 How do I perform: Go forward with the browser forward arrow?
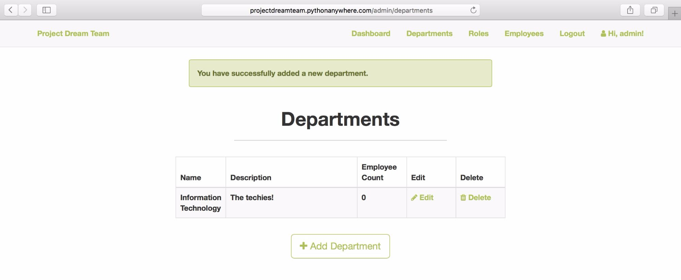[x=25, y=10]
